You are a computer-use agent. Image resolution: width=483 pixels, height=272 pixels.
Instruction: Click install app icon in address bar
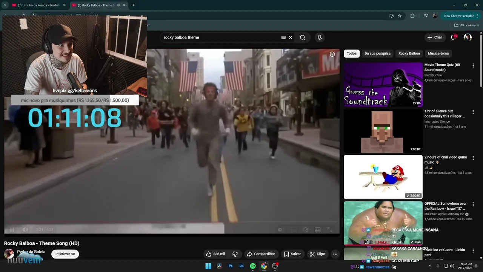pyautogui.click(x=391, y=16)
